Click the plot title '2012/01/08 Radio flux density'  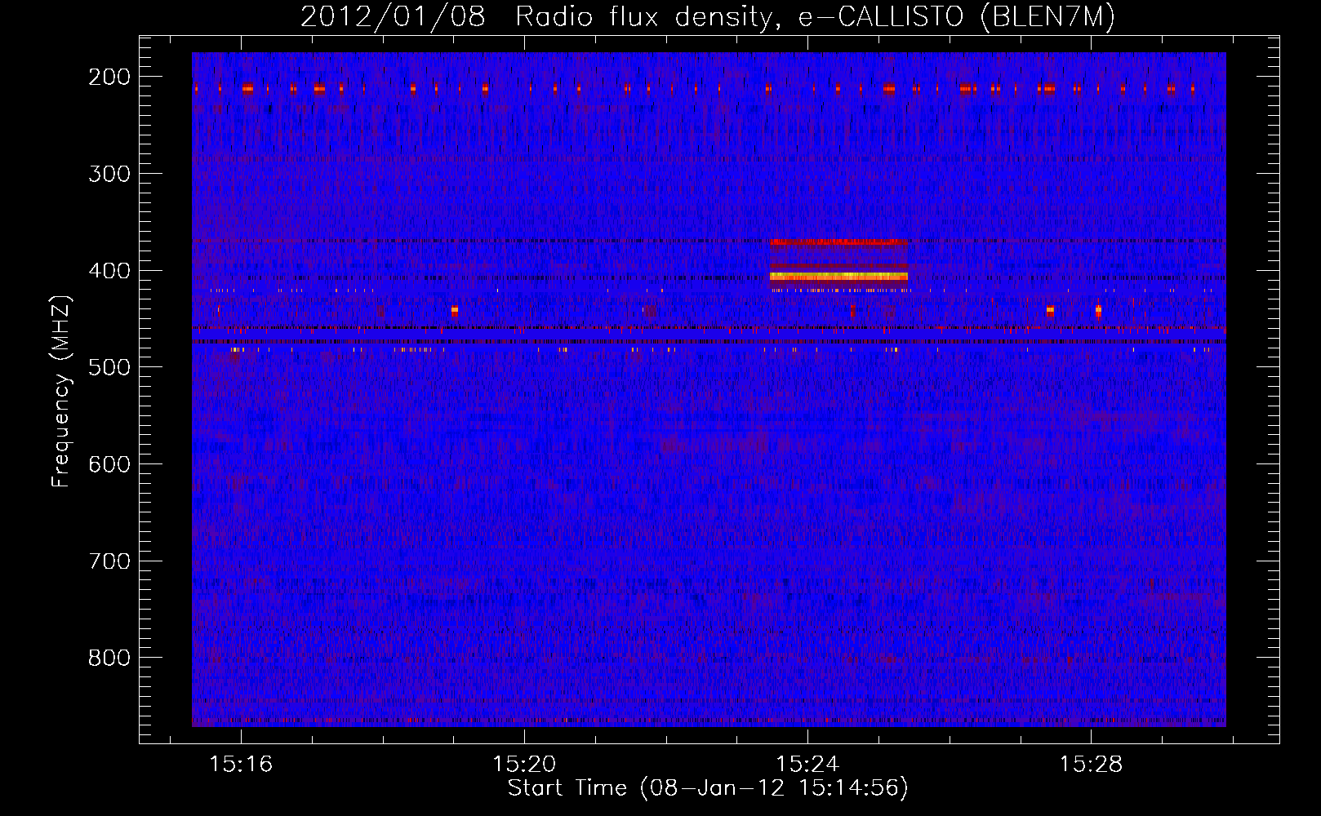tap(537, 17)
